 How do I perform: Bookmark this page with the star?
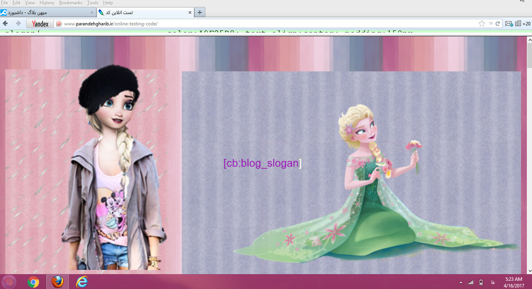pyautogui.click(x=482, y=24)
